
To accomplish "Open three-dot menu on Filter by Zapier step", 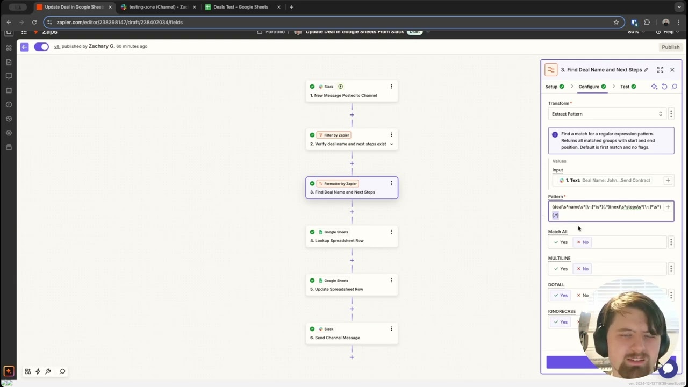I will [391, 135].
